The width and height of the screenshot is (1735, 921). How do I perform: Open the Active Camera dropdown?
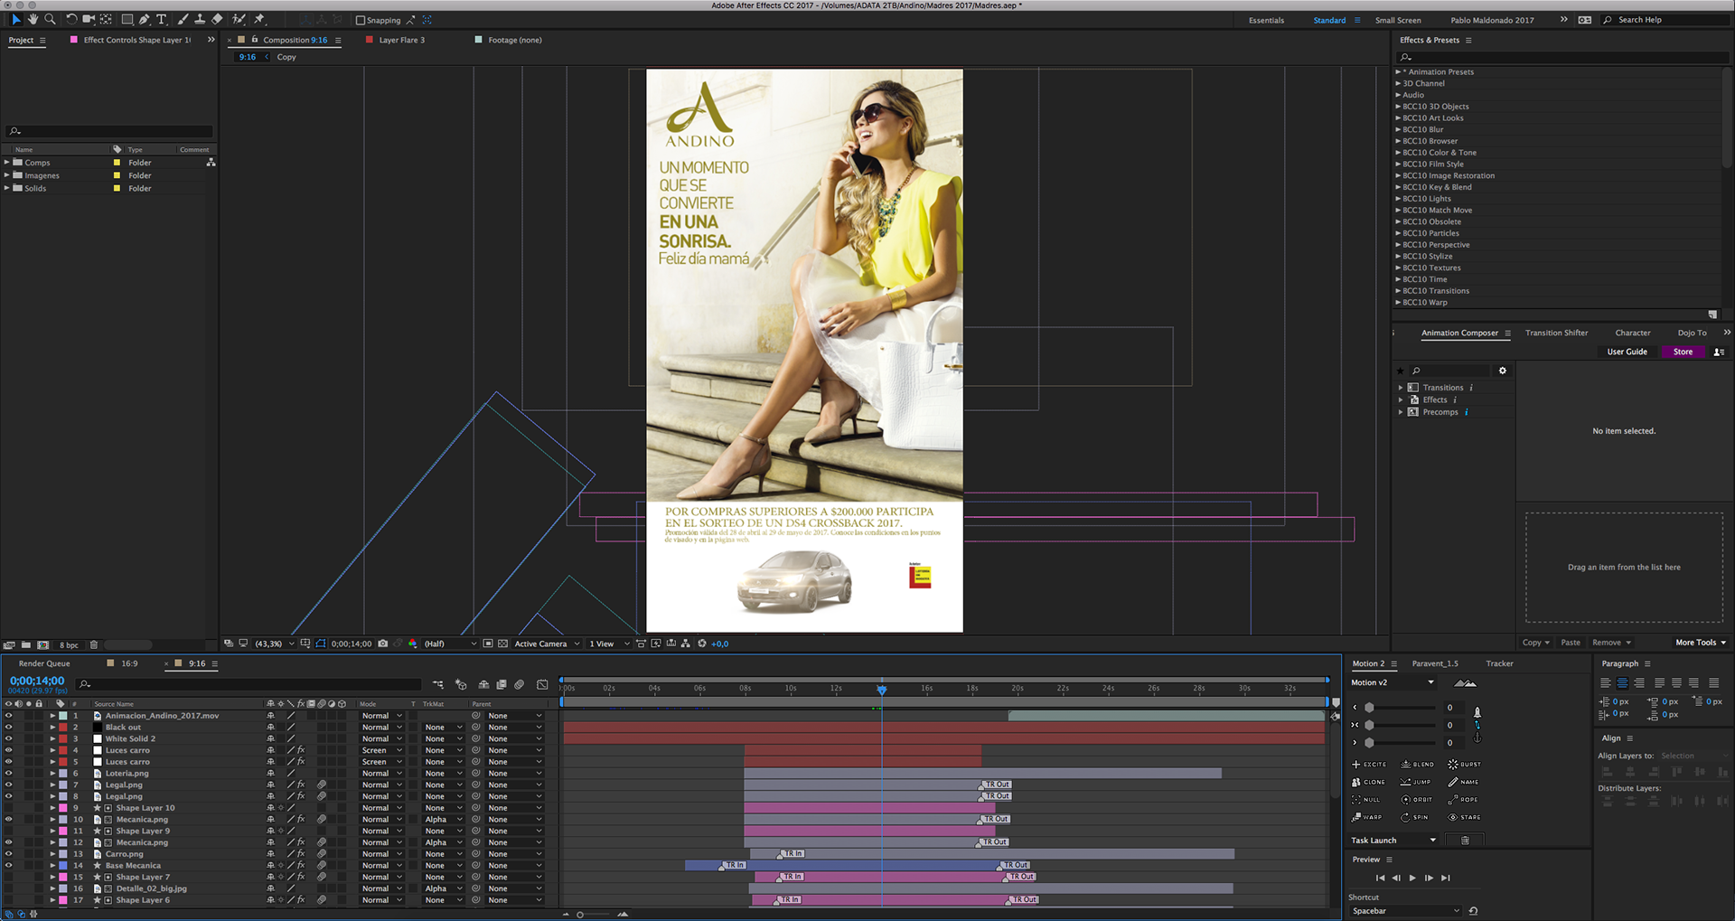(547, 644)
